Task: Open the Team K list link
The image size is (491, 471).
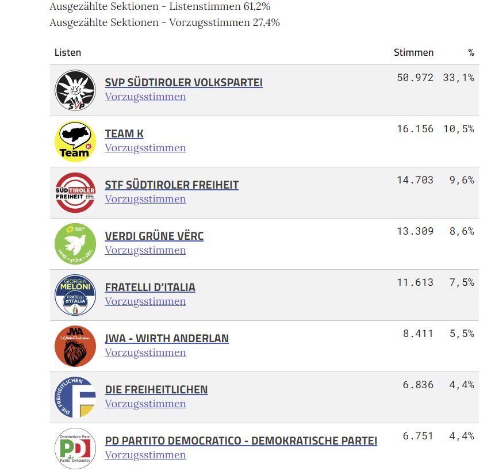Action: [124, 134]
